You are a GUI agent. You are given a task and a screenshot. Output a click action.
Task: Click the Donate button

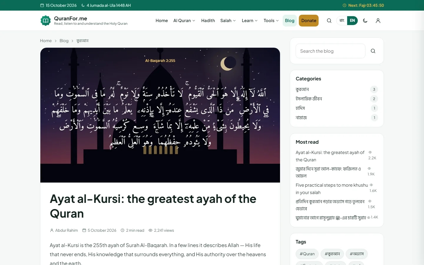pos(309,21)
